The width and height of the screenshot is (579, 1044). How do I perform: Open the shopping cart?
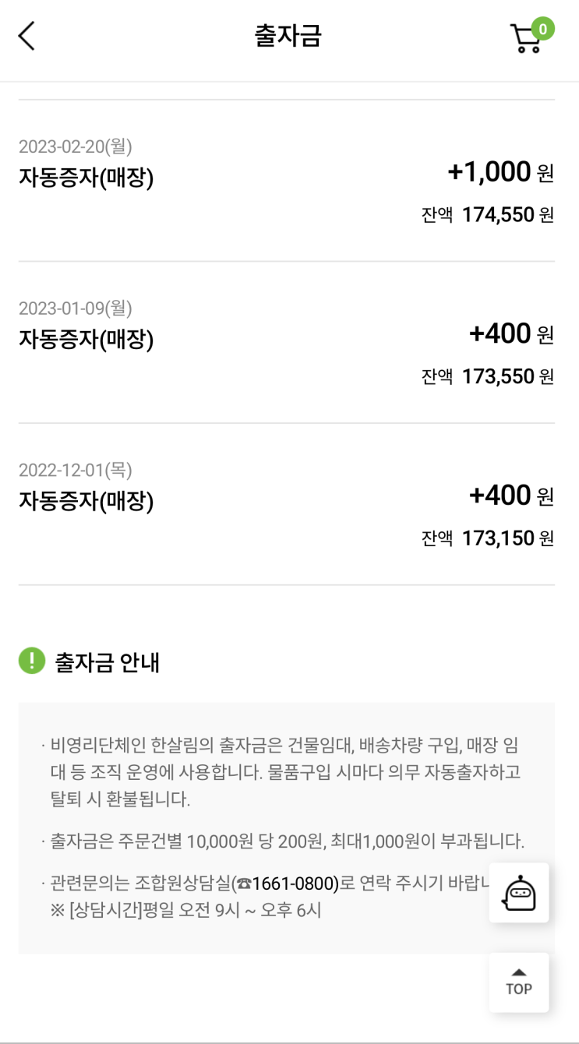coord(526,40)
